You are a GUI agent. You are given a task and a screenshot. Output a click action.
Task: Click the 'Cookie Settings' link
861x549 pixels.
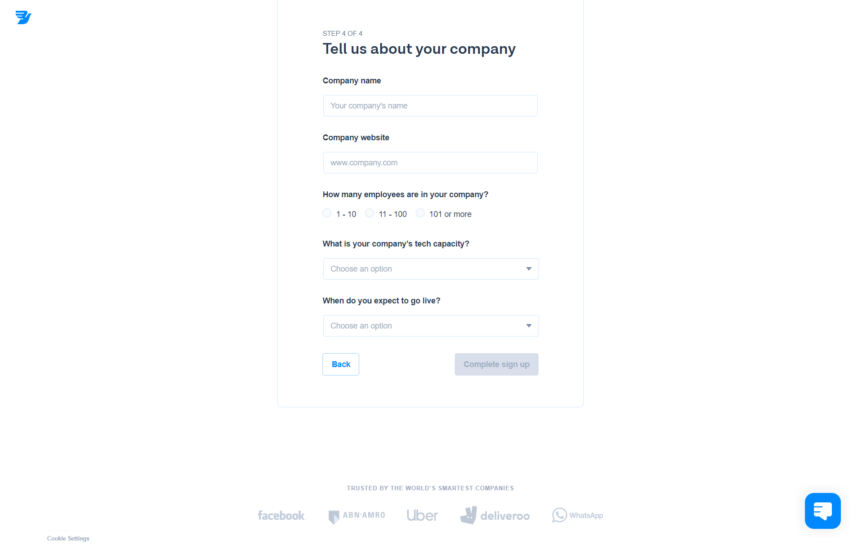click(69, 538)
